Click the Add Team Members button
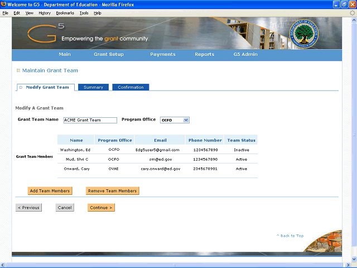The width and height of the screenshot is (357, 268). [50, 191]
